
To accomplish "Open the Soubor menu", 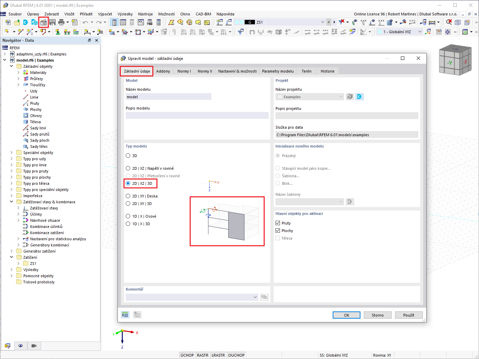I will [x=15, y=14].
